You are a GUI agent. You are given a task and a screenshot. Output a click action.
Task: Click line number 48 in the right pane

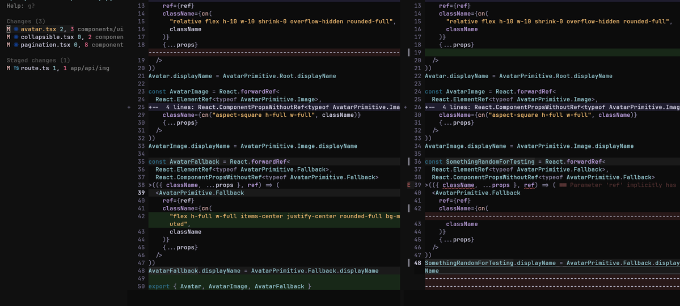417,263
